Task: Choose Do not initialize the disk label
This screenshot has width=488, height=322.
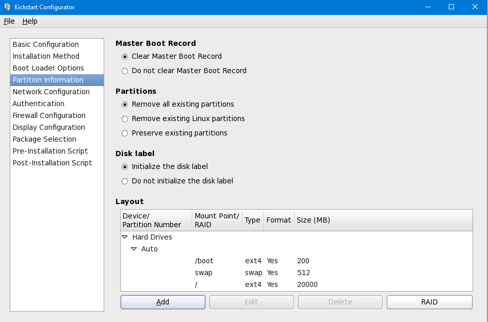Action: pos(125,181)
